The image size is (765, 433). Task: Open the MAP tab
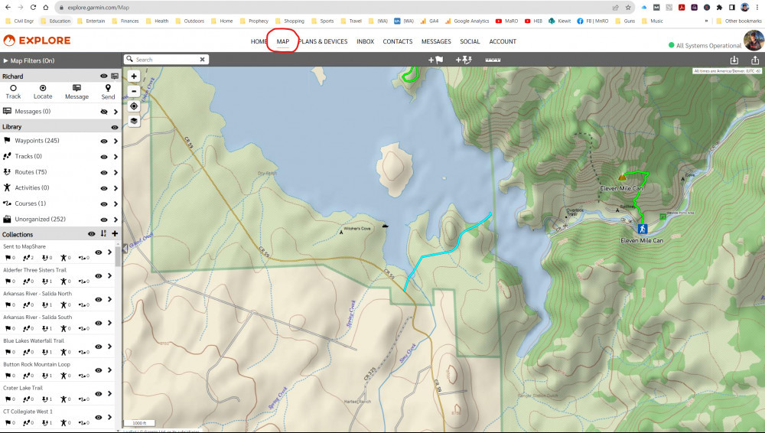pyautogui.click(x=283, y=41)
